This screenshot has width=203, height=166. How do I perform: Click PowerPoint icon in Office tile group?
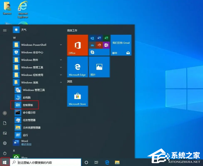(x=99, y=45)
